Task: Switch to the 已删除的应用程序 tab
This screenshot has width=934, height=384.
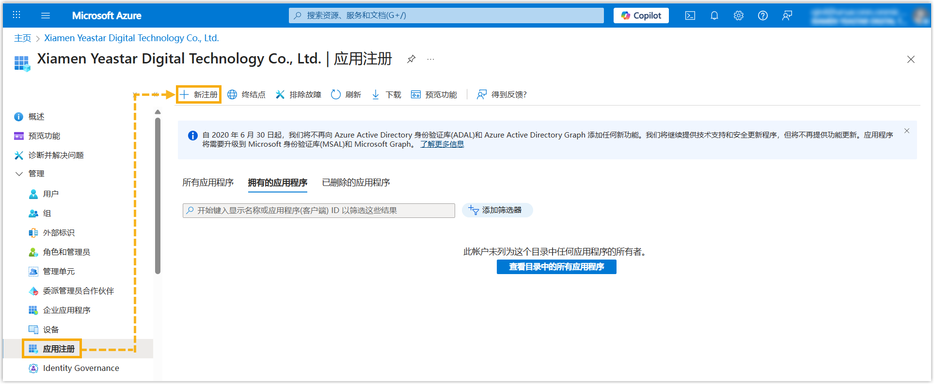Action: pyautogui.click(x=356, y=183)
